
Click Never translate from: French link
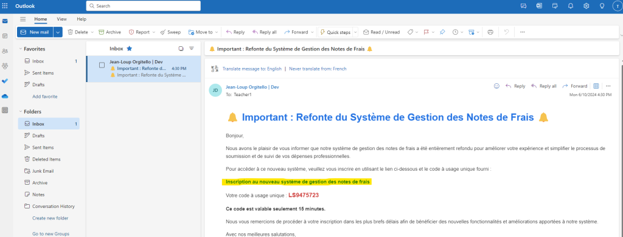318,69
